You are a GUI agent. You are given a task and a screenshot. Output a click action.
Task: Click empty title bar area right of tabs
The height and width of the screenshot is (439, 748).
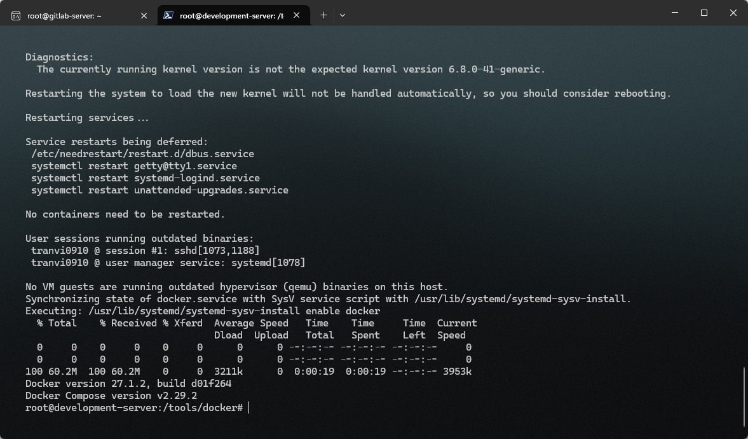508,14
